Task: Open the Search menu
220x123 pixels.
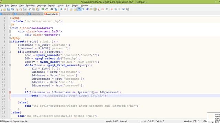Action: point(14,5)
